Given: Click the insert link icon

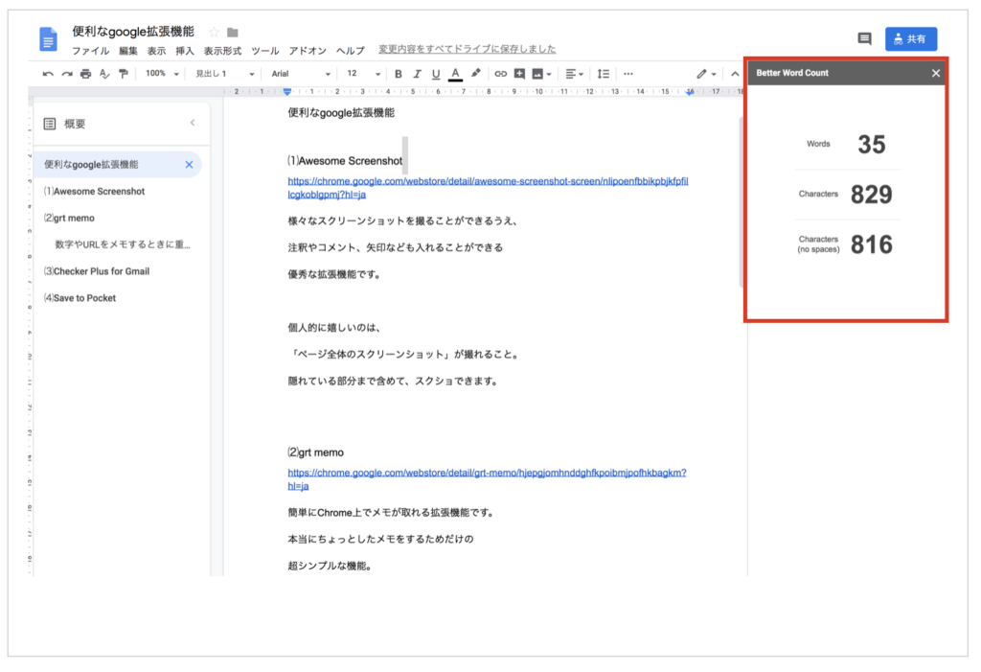Looking at the screenshot, I should tap(500, 74).
